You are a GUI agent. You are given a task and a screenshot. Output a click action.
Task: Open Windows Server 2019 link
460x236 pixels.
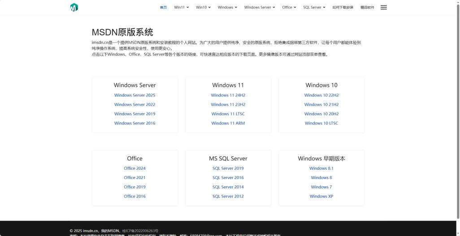pos(135,114)
